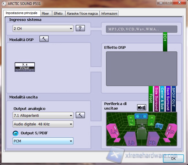
Task: Click the 7.1 Virtual Speaker Shifter icon
Action: [25, 67]
